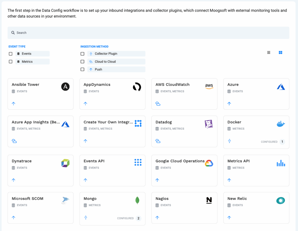Select the Collector Plugin filter label
The image size is (298, 231).
coord(116,54)
